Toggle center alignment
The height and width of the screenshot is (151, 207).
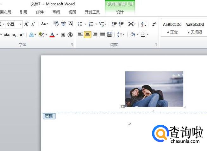88,35
